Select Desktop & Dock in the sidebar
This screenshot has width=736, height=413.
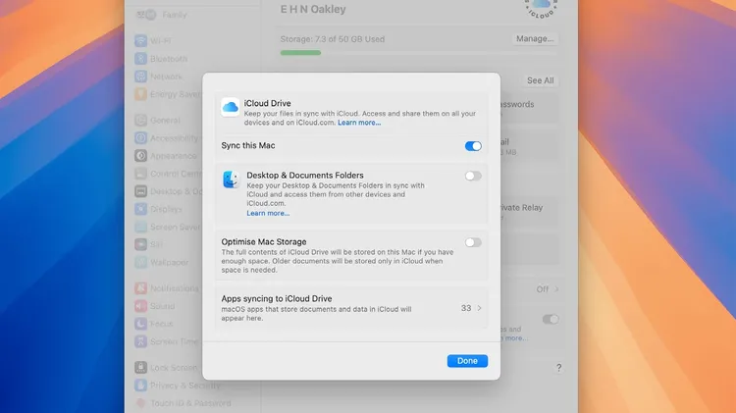coord(168,191)
